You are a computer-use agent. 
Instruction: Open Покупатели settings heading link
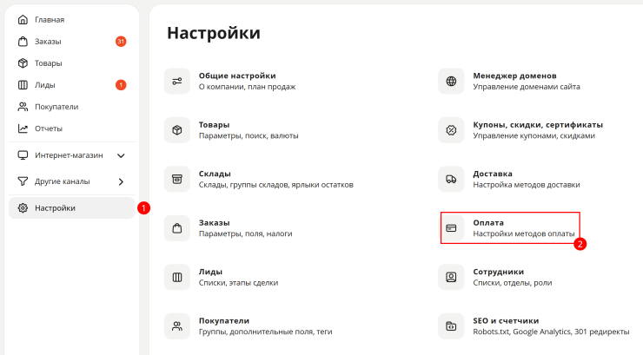click(224, 320)
